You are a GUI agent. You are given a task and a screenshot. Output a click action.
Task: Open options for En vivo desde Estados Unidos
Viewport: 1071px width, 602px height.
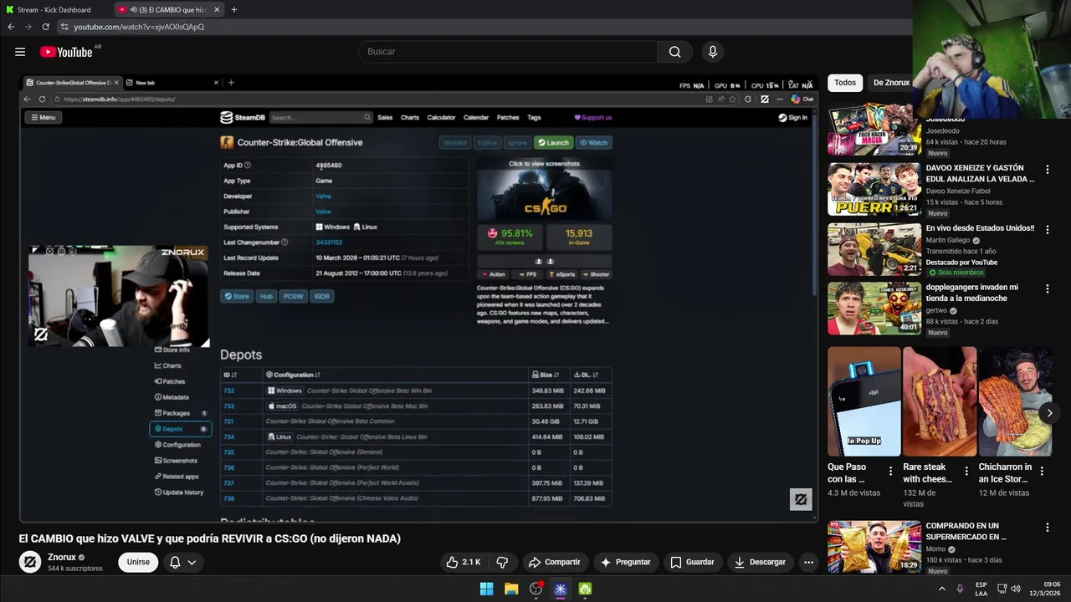pos(1047,229)
